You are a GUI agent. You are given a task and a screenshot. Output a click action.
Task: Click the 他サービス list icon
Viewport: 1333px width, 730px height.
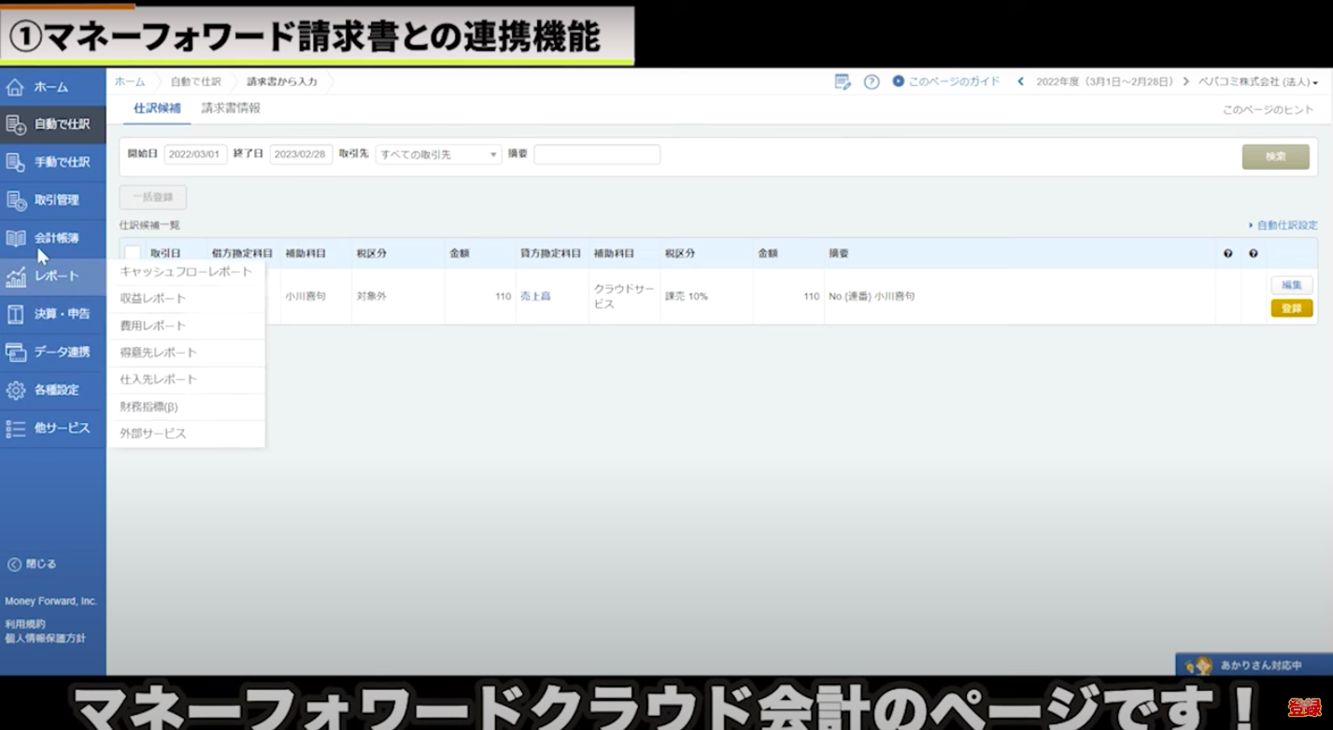coord(15,428)
